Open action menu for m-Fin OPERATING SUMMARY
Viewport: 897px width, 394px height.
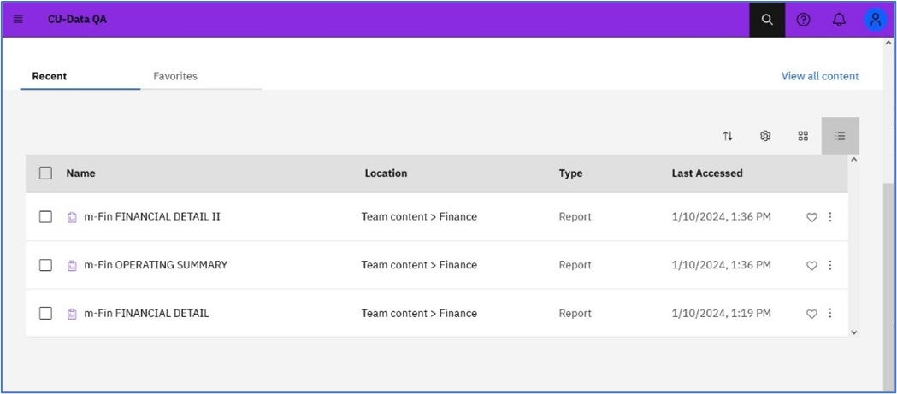(830, 265)
